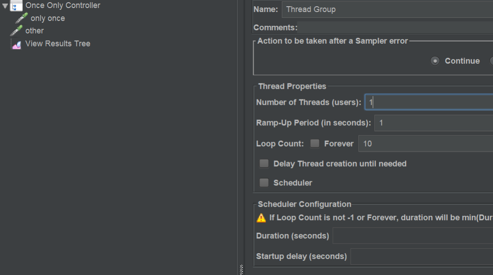
Task: Collapse the Once Only Controller tree node
Action: point(5,6)
